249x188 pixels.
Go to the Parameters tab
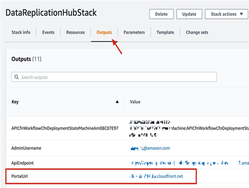click(134, 32)
